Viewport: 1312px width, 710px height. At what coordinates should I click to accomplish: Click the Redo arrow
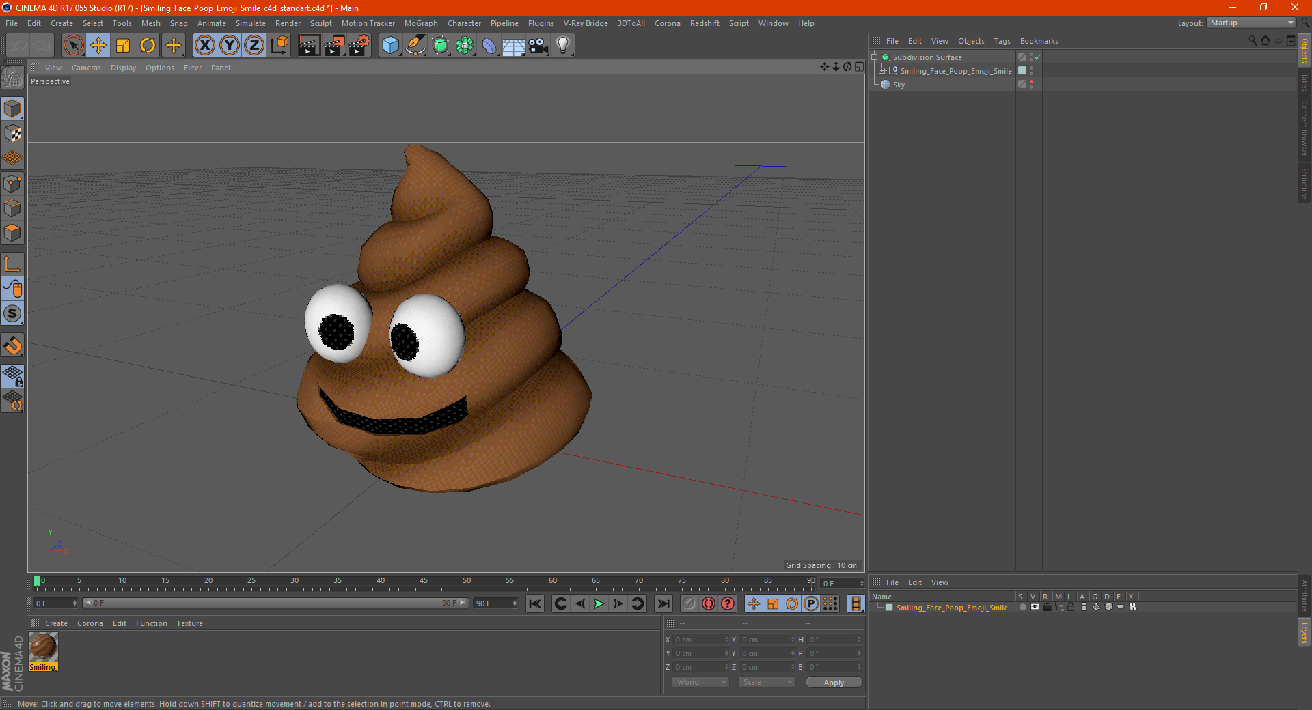click(x=42, y=46)
